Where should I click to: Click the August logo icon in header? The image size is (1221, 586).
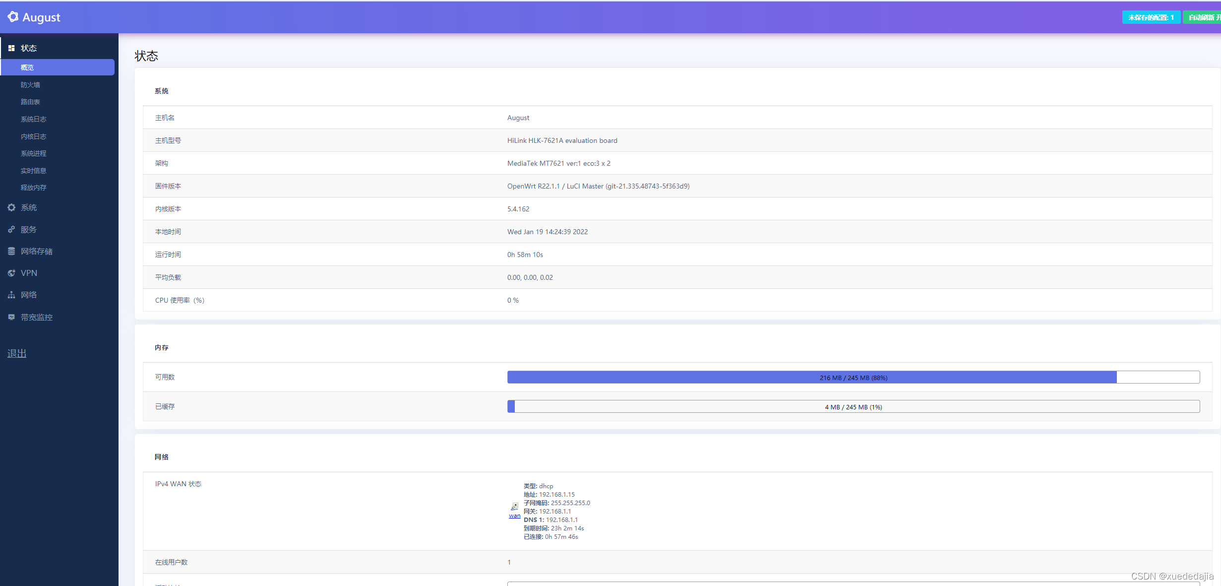point(13,17)
